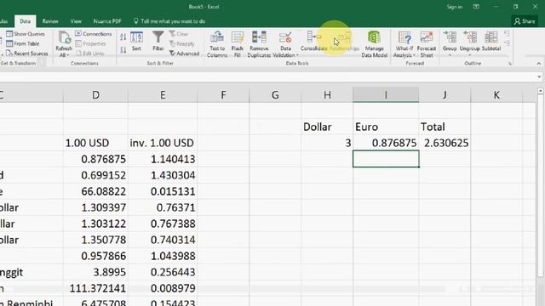Click Remove Duplicates tool

tap(259, 44)
